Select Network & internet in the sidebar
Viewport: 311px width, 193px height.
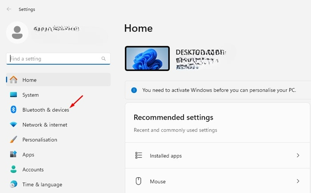point(58,125)
